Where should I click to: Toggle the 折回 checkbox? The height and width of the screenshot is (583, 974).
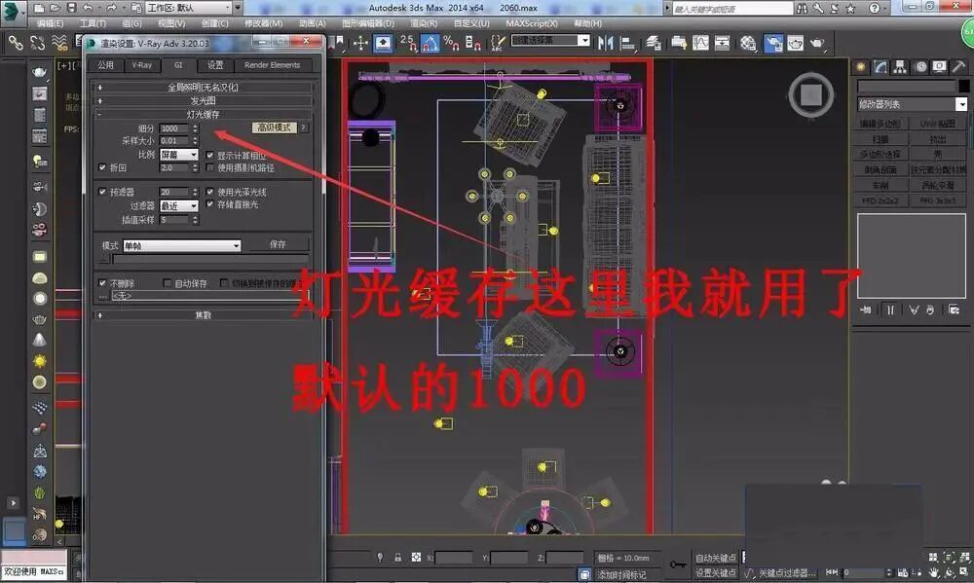pyautogui.click(x=102, y=167)
